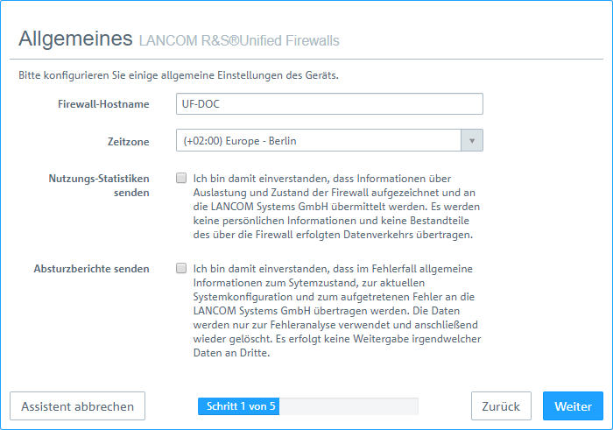Tick the Absturzberichte senden checkbox
This screenshot has width=613, height=430.
[x=181, y=268]
